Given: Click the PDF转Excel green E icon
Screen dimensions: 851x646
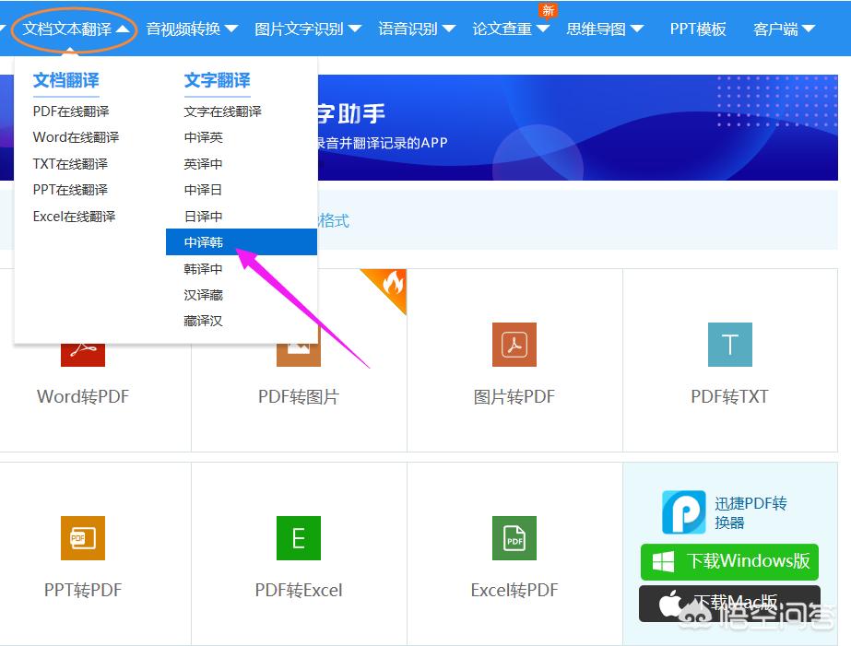Looking at the screenshot, I should [299, 538].
